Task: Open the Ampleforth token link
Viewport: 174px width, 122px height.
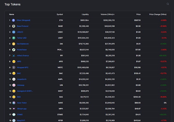Action: (x=22, y=79)
